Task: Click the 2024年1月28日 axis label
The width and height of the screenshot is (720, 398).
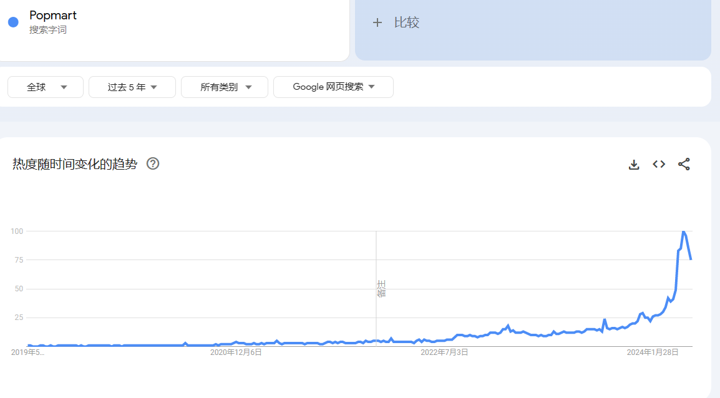Action: pyautogui.click(x=653, y=352)
